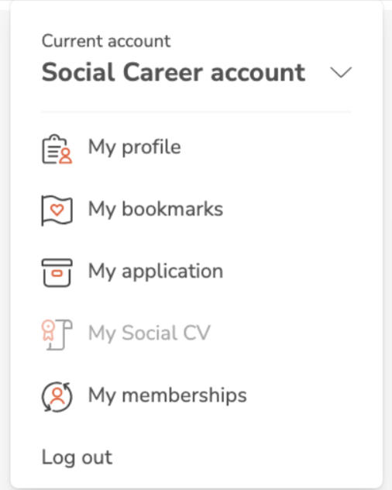Screen dimensions: 392x490
Task: Click the orange ribbon badge on CV icon
Action: coord(48,330)
